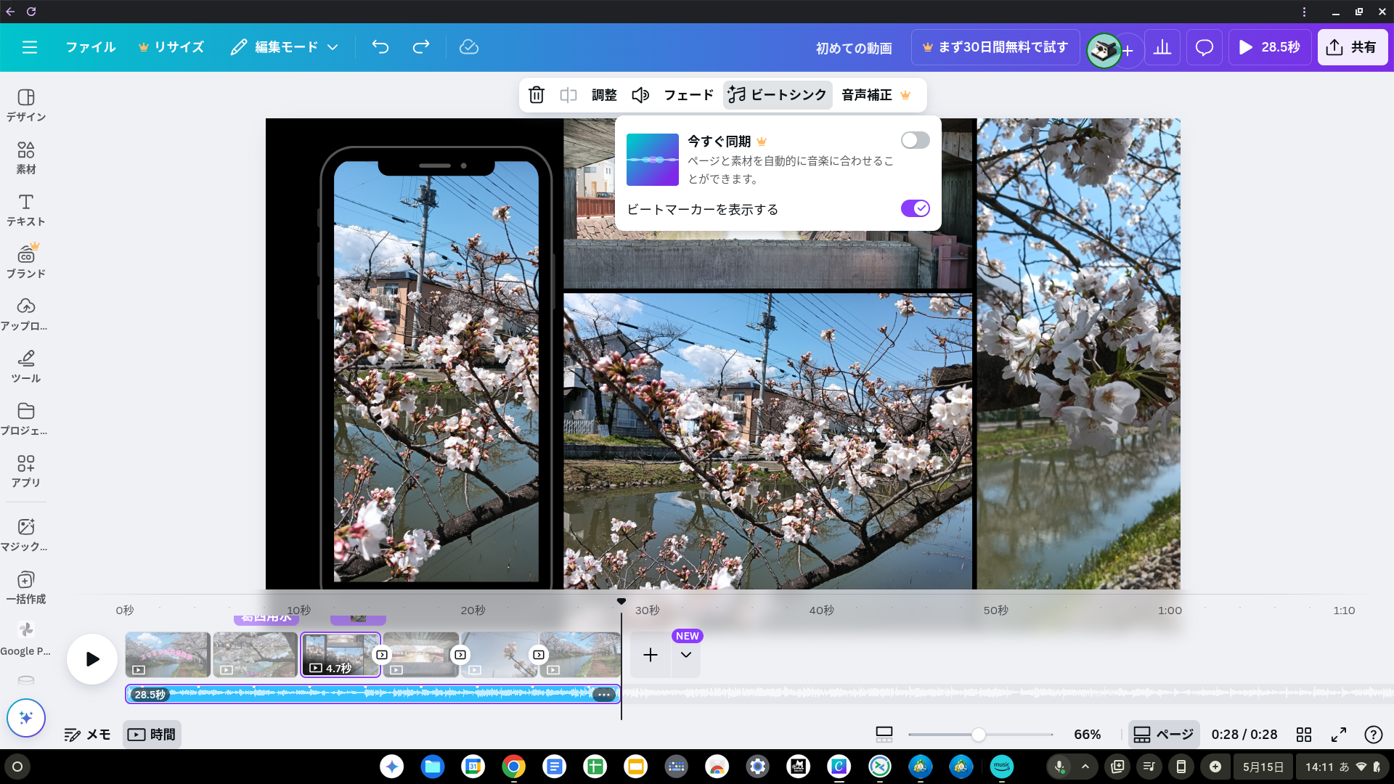Viewport: 1394px width, 784px height.
Task: Open the audio track three-dots menu
Action: coord(603,695)
